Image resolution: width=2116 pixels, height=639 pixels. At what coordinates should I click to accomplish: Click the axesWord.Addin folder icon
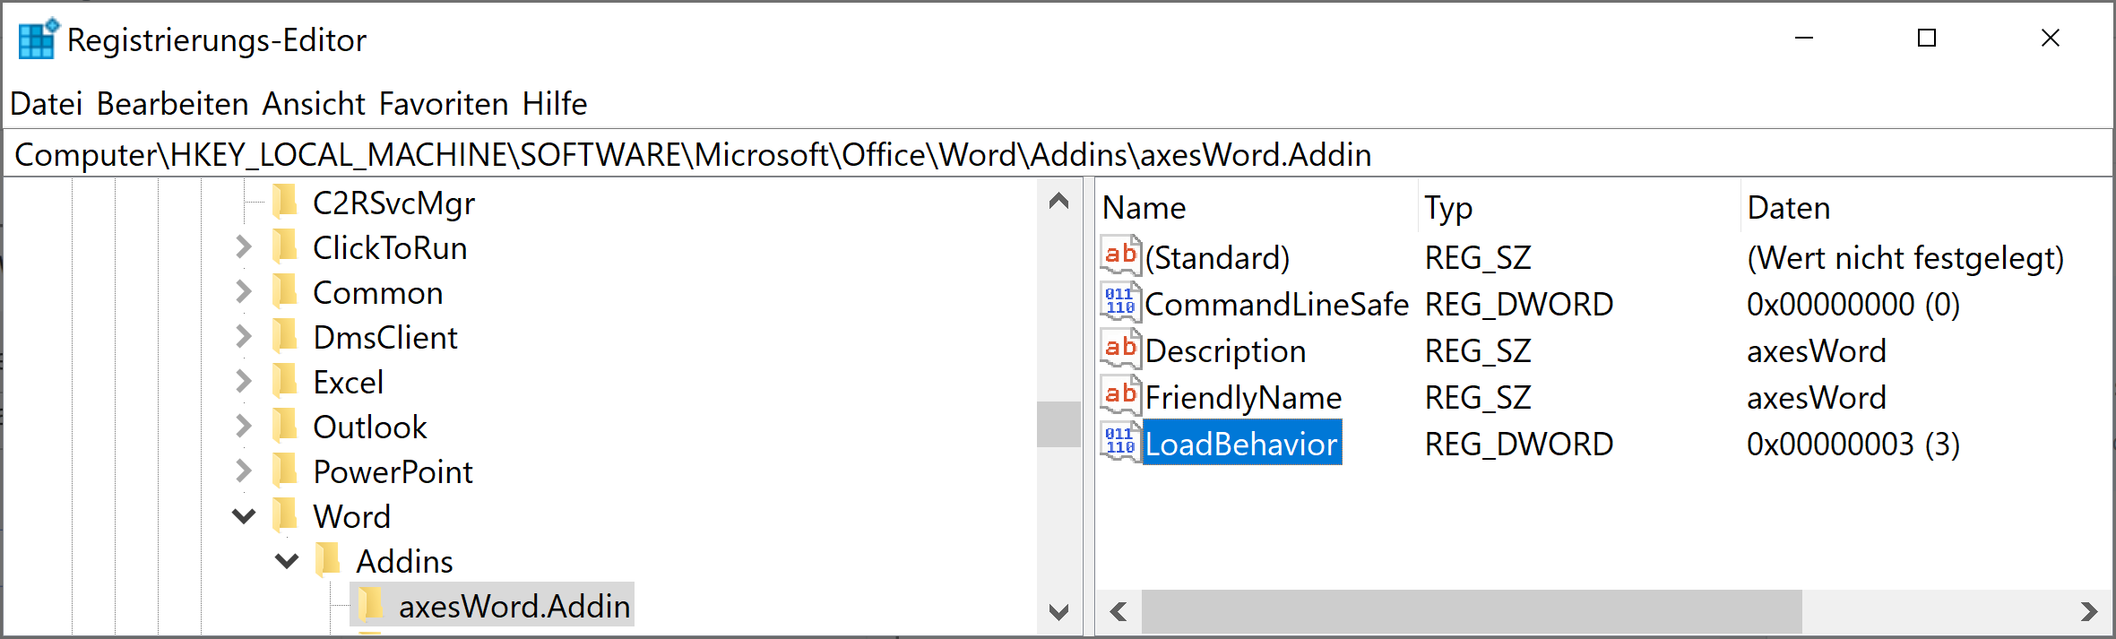[371, 606]
